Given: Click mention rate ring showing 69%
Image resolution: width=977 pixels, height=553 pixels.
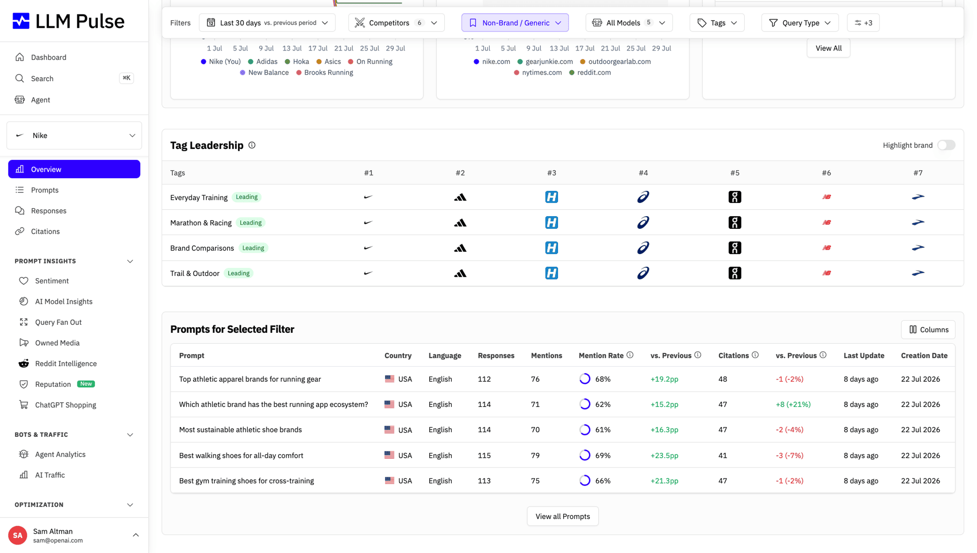Looking at the screenshot, I should coord(585,455).
